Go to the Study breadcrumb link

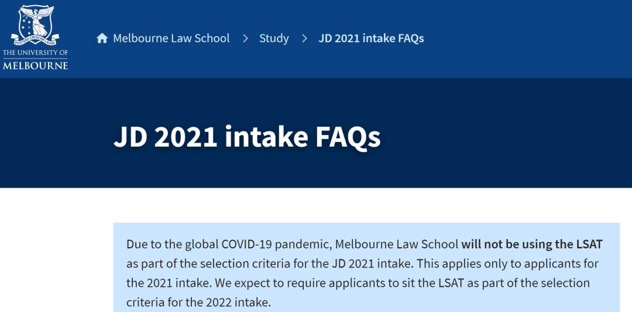pos(274,39)
